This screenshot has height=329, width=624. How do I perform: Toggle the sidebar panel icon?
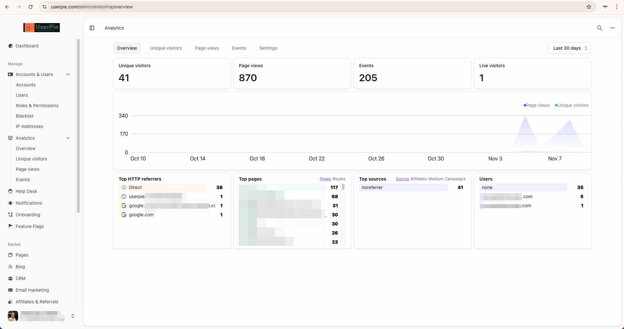coord(92,28)
